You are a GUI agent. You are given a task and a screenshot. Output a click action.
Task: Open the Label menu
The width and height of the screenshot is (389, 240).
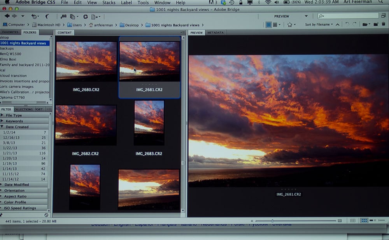tap(126, 2)
